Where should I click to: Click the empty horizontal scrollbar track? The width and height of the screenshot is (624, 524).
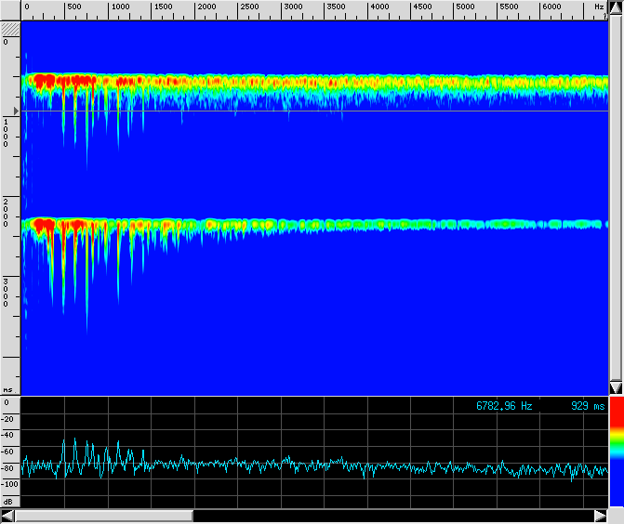[391, 516]
